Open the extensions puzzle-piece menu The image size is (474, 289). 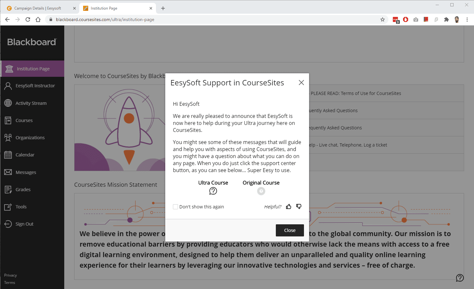click(447, 19)
